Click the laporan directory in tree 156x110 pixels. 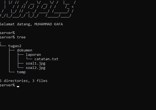coord(33,55)
